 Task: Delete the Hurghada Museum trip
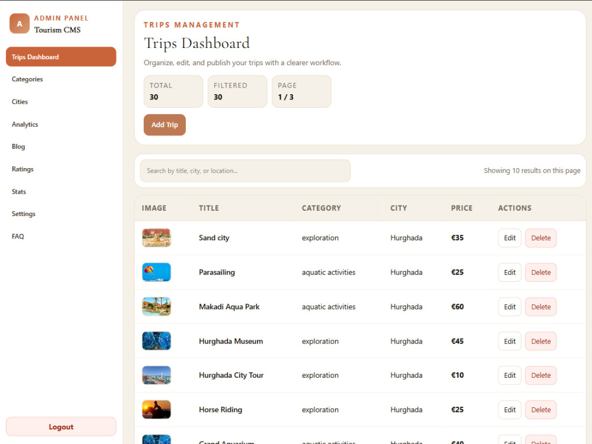[540, 341]
